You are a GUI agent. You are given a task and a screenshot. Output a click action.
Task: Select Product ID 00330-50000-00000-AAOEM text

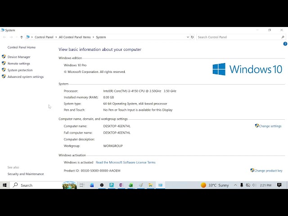coord(92,171)
